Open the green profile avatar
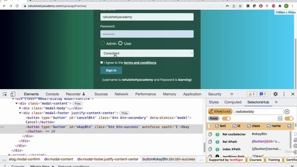 [286, 6]
